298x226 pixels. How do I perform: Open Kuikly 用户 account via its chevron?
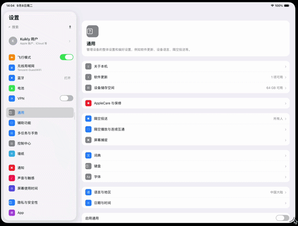pyautogui.click(x=70, y=41)
